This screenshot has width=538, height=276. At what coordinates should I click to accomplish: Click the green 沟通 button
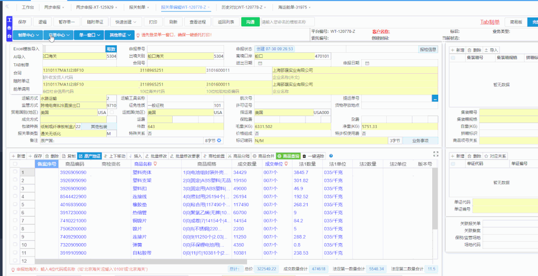pos(250,22)
